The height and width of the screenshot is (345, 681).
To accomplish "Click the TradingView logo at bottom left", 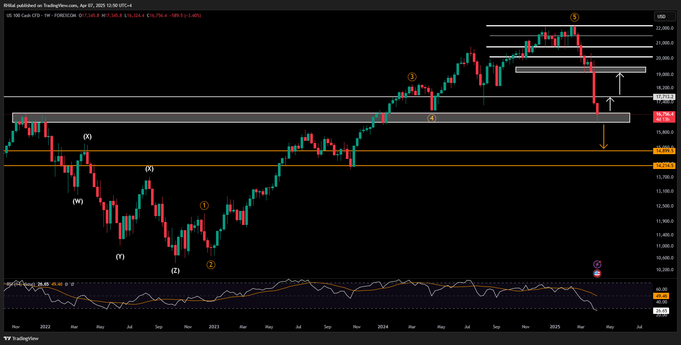I will (x=21, y=338).
